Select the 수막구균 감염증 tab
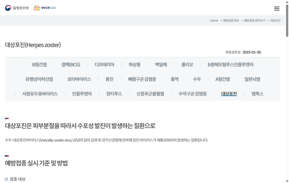 coord(193,94)
